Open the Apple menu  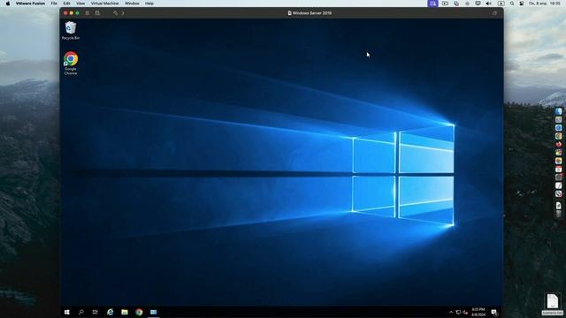(x=8, y=4)
